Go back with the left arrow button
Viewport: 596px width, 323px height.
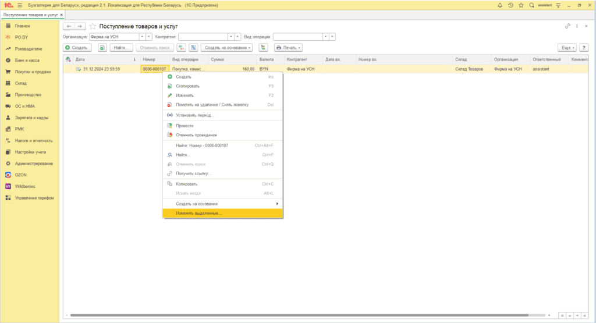[68, 26]
